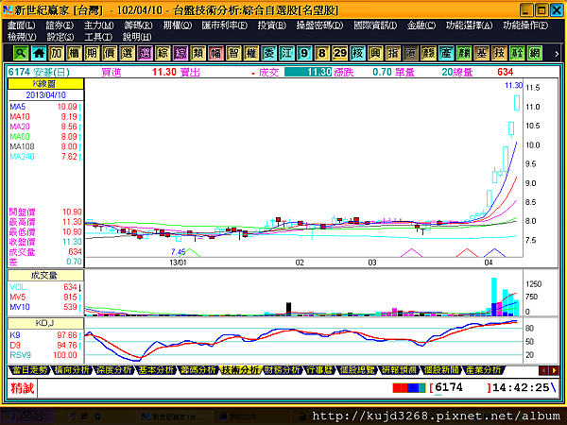Image resolution: width=567 pixels, height=425 pixels.
Task: Click the 櫃 toolbar icon
Action: 74,54
